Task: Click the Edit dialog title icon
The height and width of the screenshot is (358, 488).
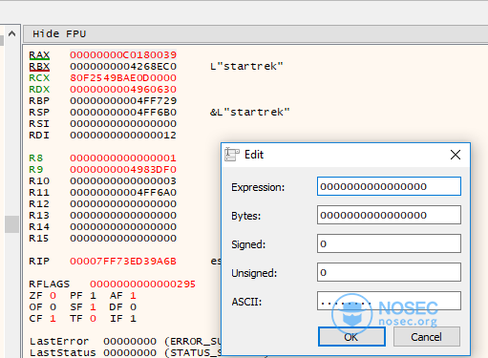Action: 231,155
